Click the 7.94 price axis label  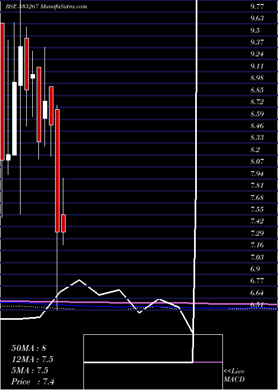257,174
